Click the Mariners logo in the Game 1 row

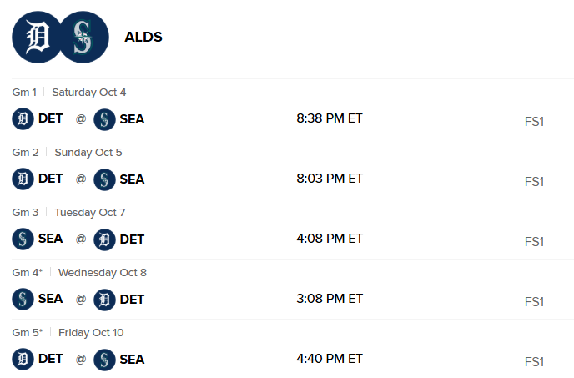pos(104,119)
